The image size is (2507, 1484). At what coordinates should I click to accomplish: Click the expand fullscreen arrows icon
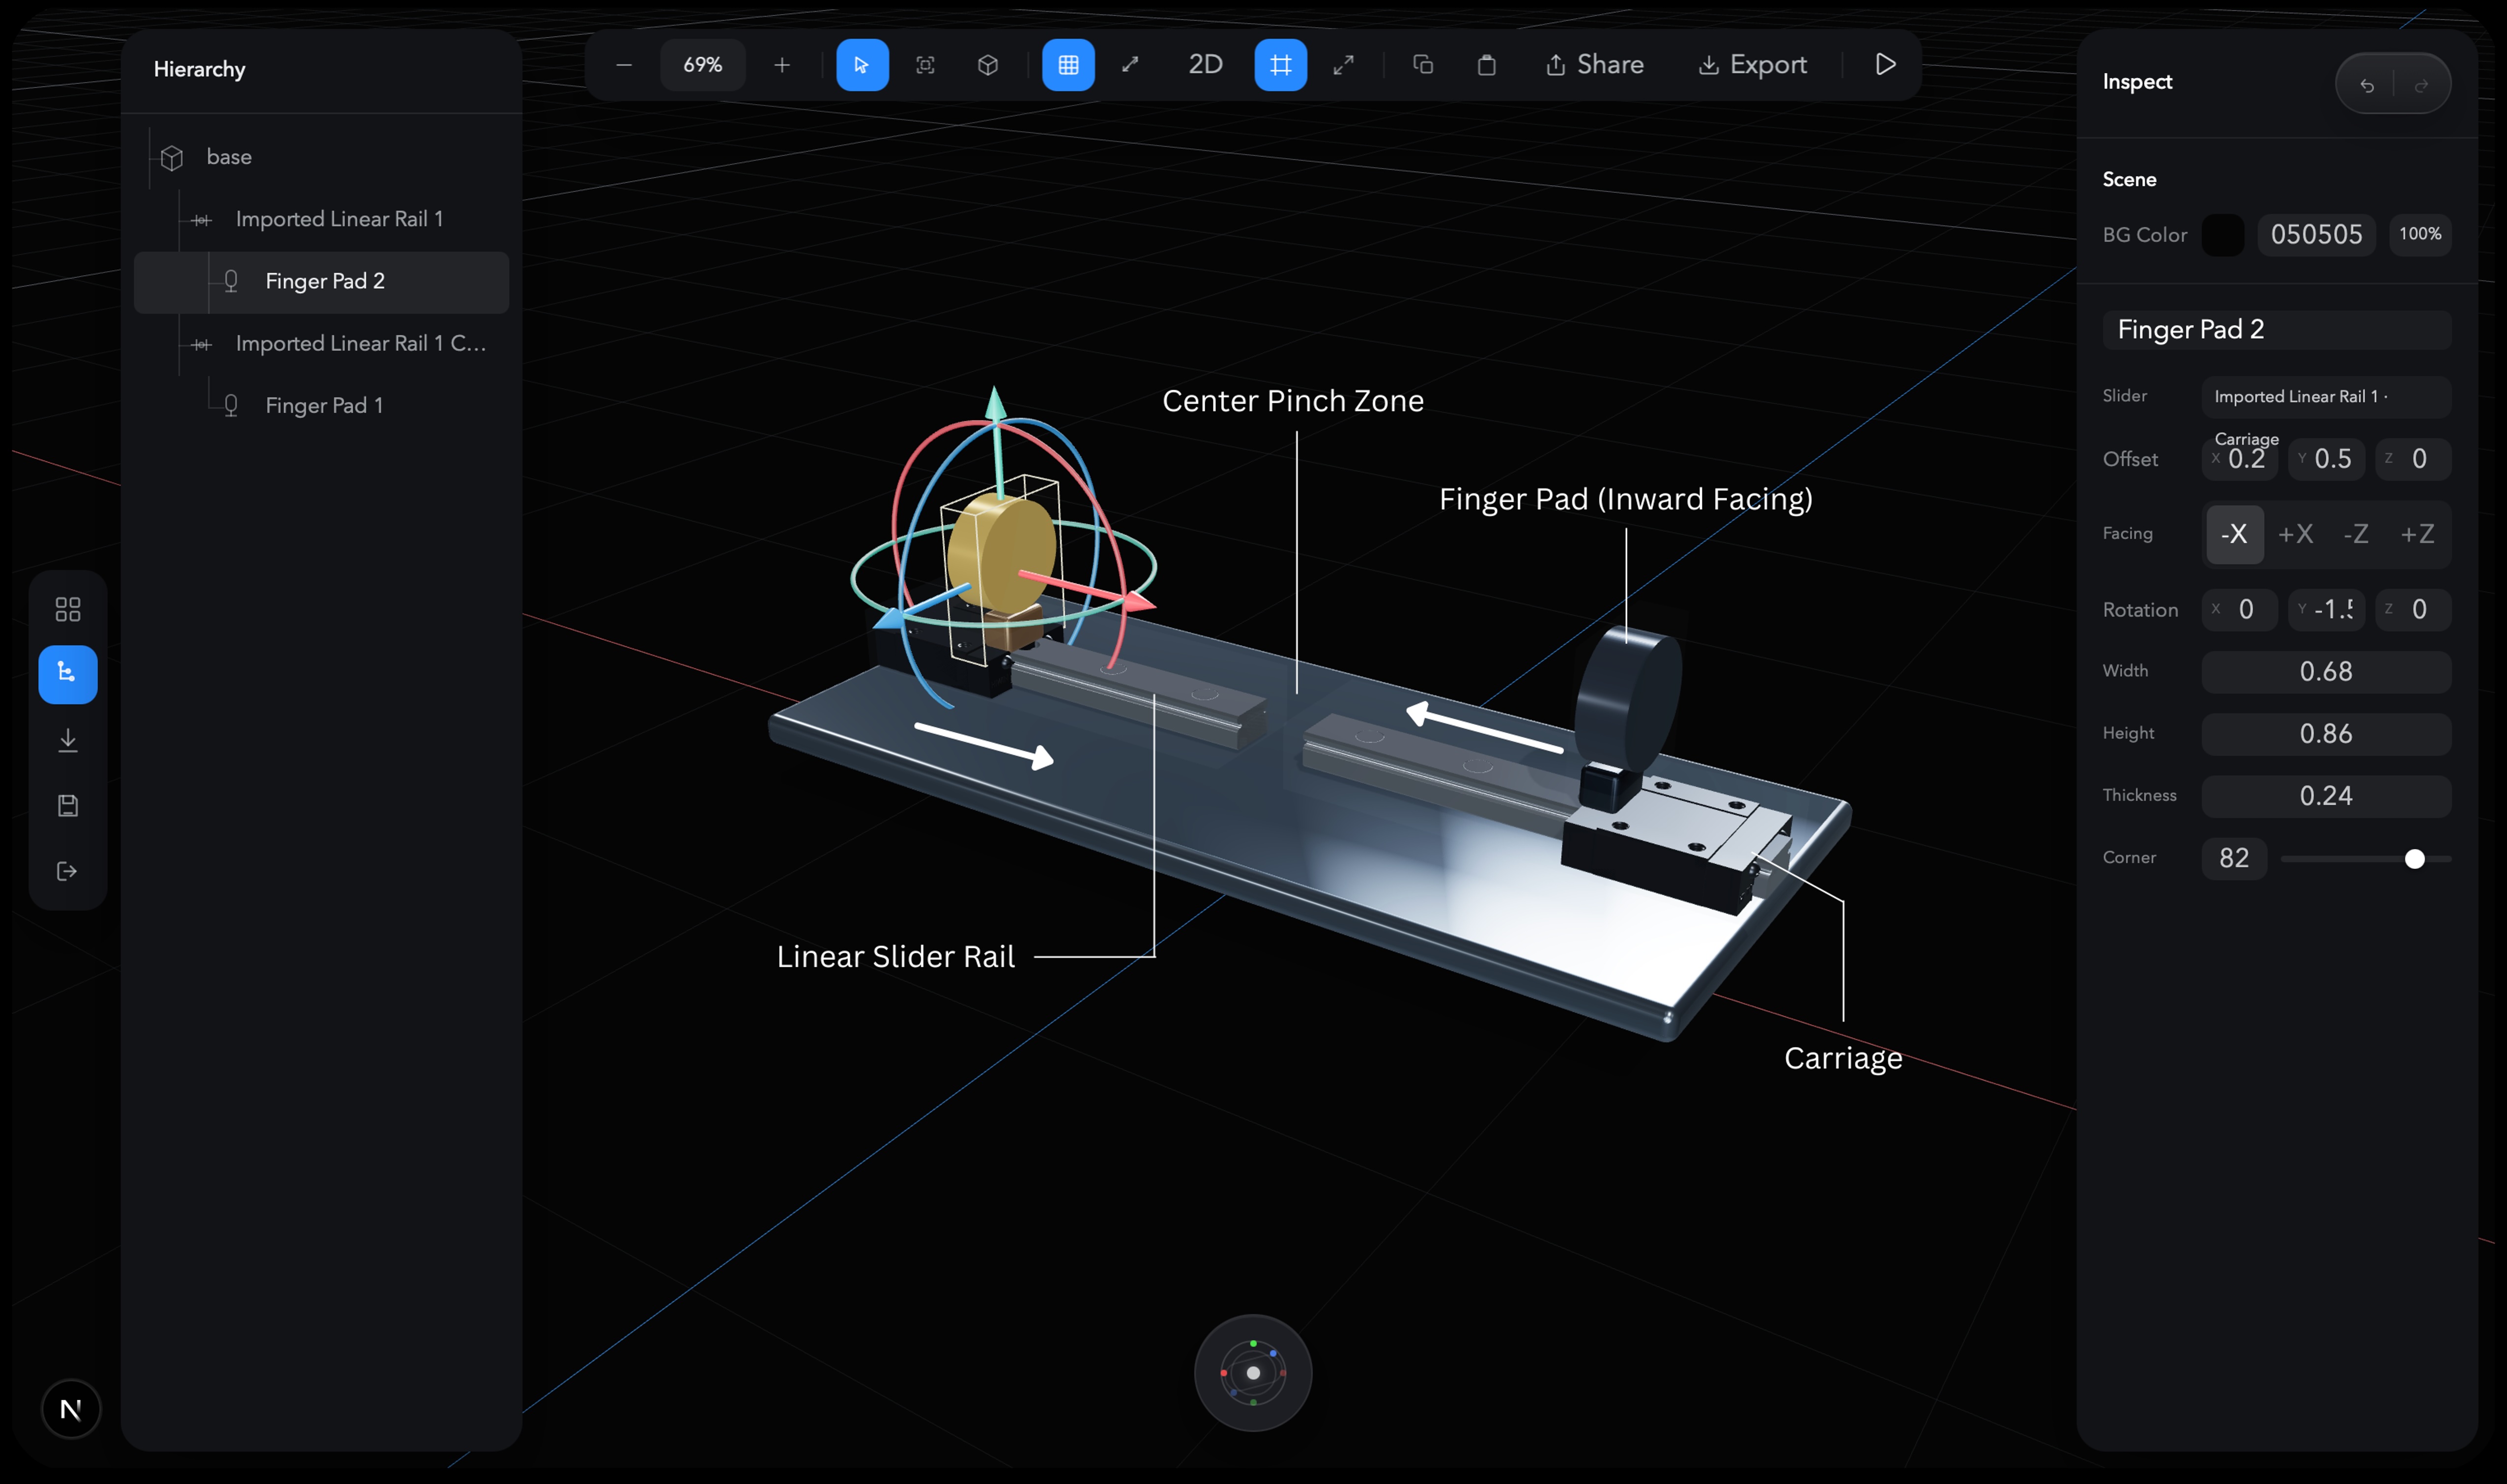click(1344, 65)
